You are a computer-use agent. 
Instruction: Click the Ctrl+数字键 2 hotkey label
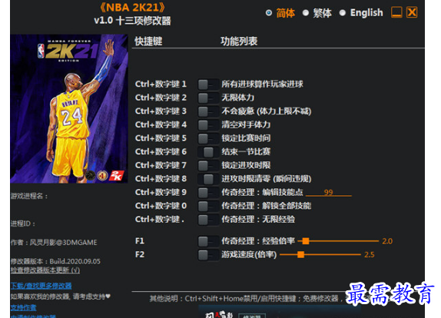[x=161, y=98]
